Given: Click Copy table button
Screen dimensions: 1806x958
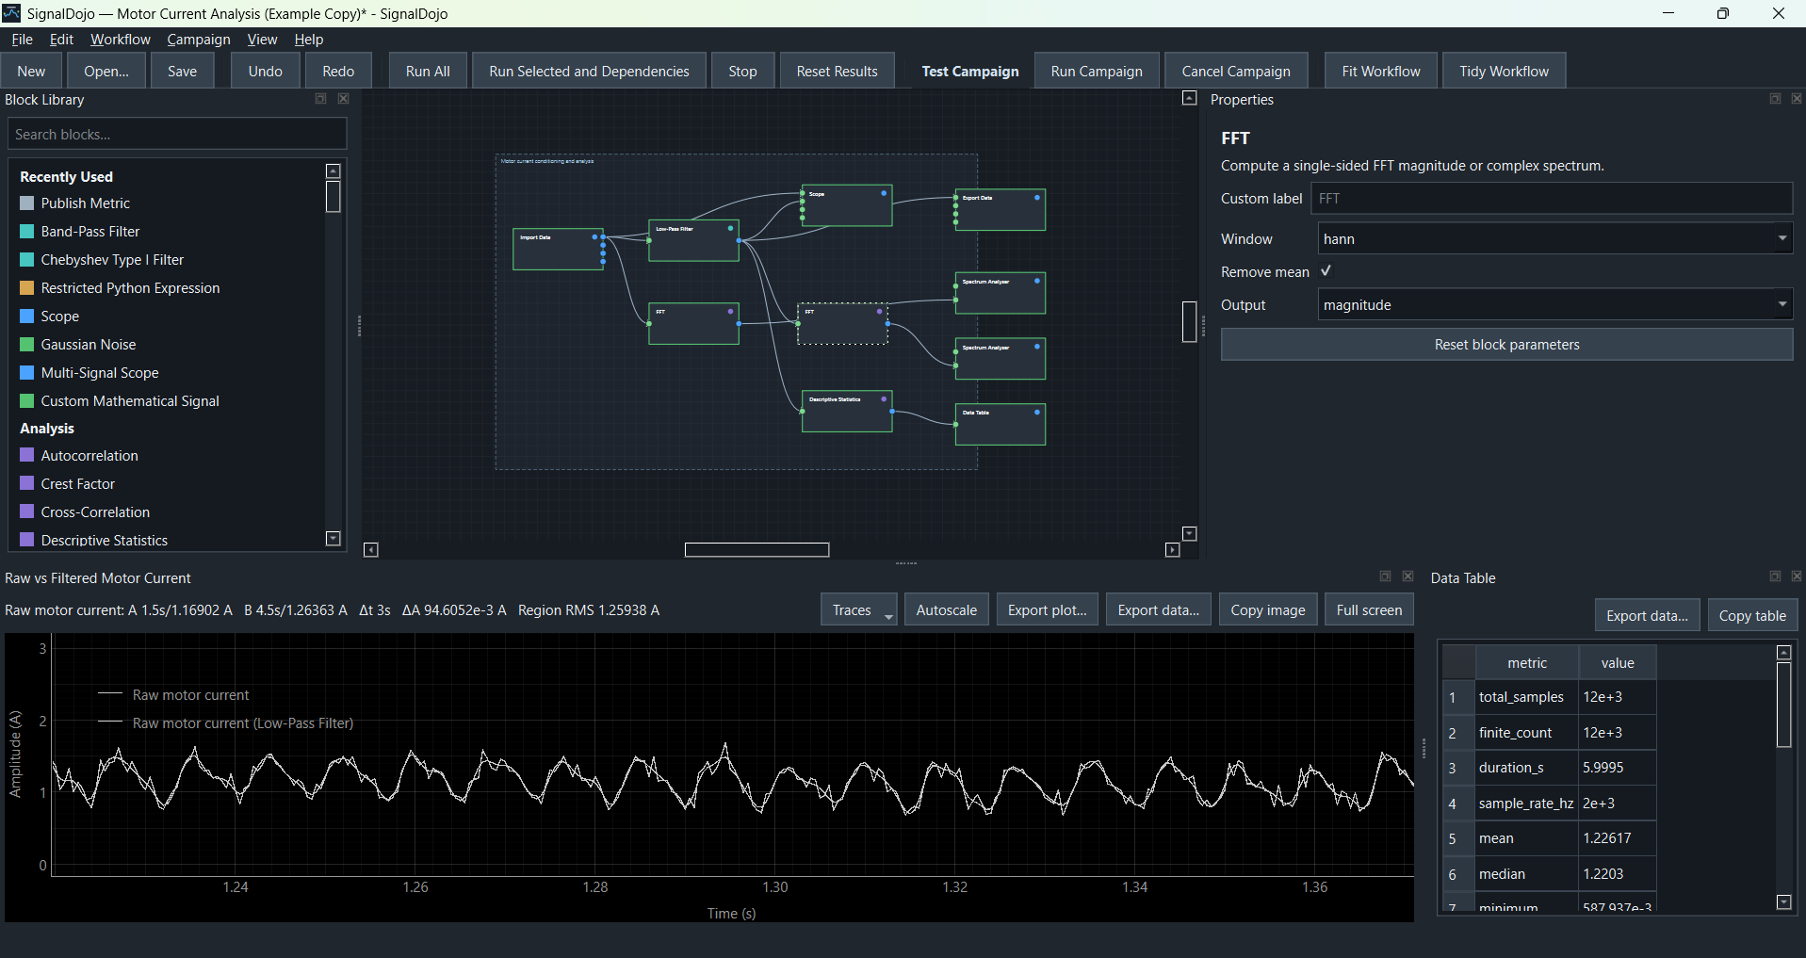Looking at the screenshot, I should (1752, 616).
